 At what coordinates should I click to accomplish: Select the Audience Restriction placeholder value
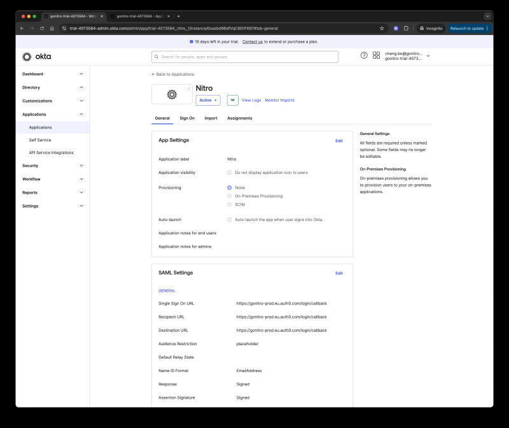(x=247, y=344)
